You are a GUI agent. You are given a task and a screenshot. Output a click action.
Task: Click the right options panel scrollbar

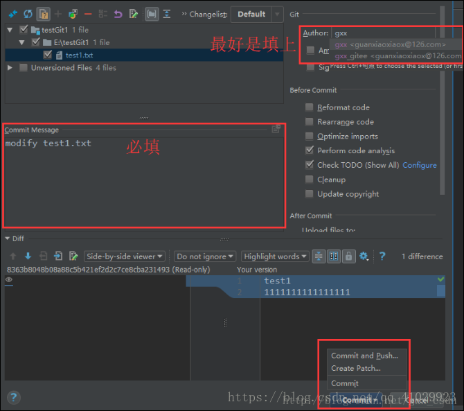click(442, 100)
